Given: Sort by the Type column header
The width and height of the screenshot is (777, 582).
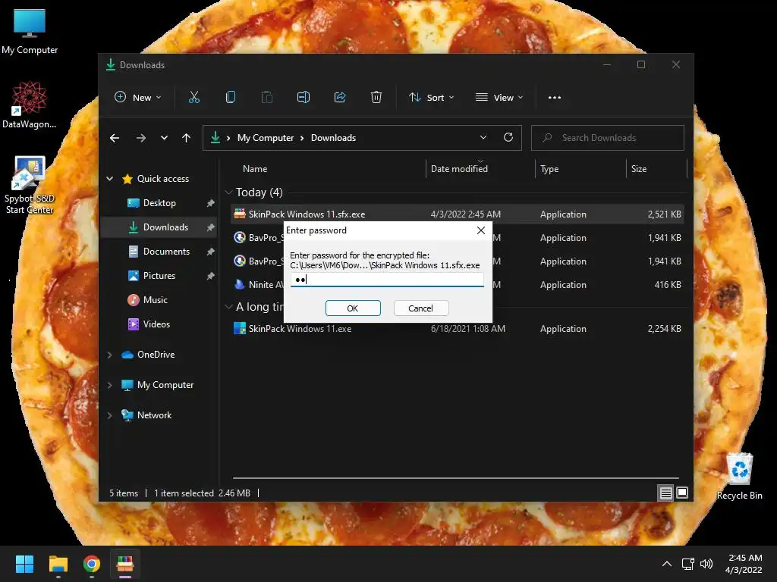Looking at the screenshot, I should click(549, 169).
